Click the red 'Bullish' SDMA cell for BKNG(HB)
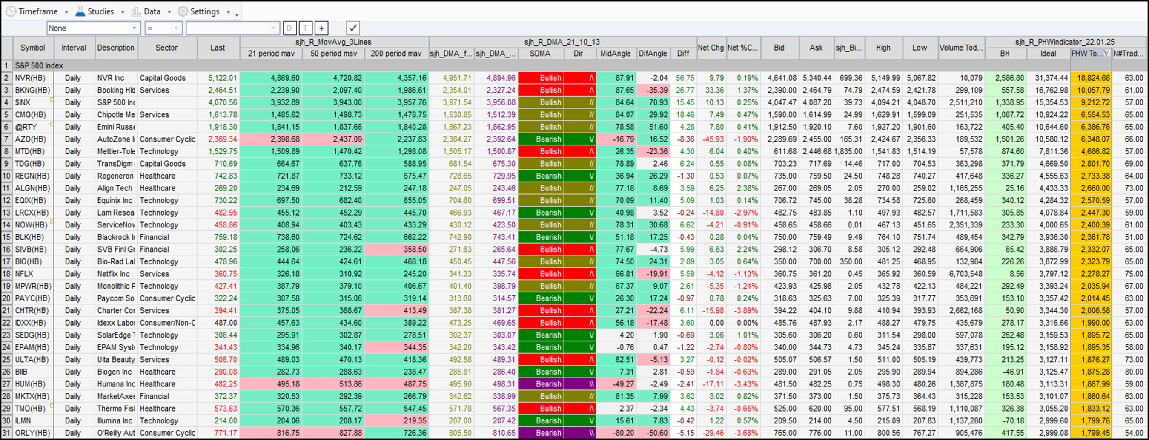The width and height of the screenshot is (1149, 440). (541, 90)
